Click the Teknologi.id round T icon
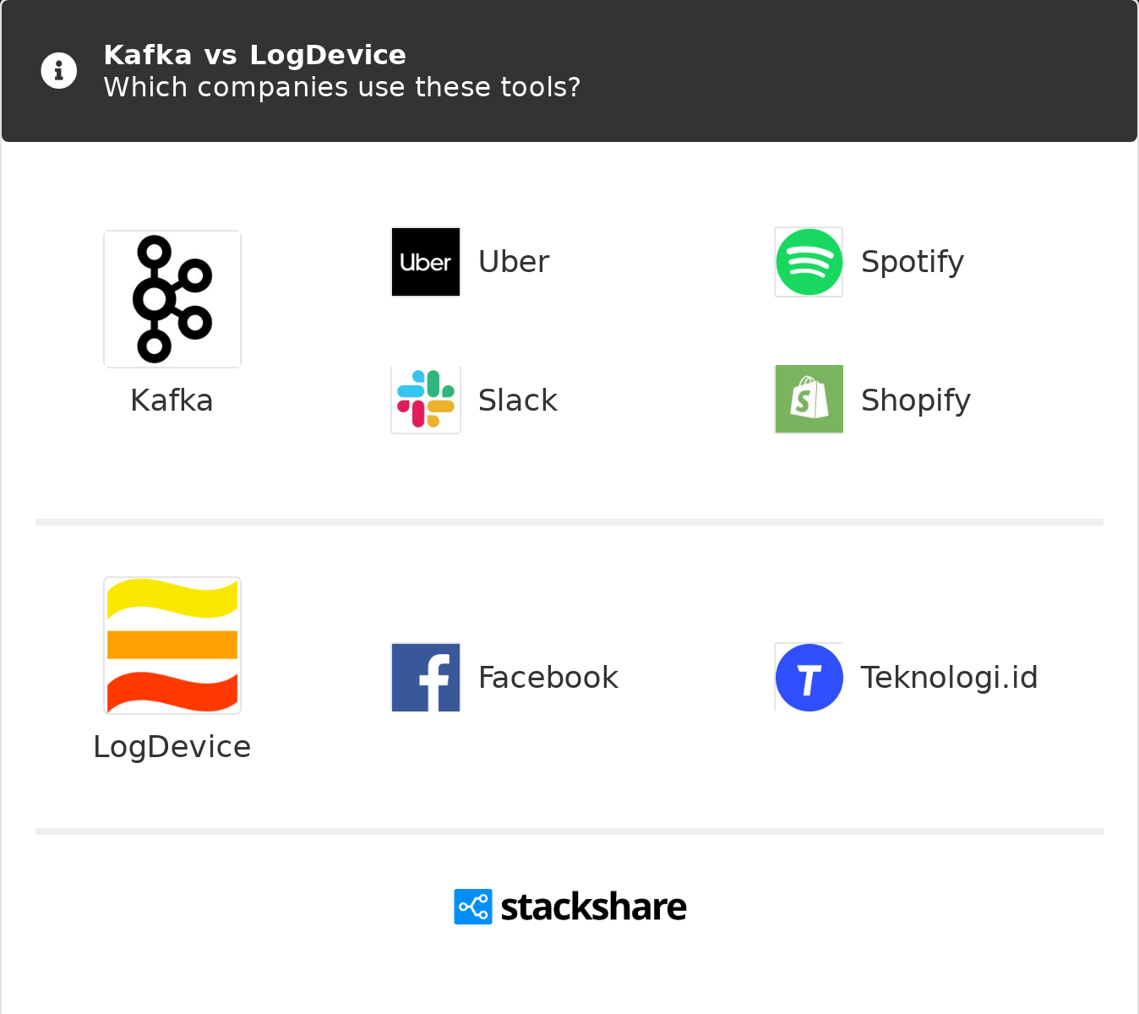The width and height of the screenshot is (1139, 1014). click(x=809, y=677)
